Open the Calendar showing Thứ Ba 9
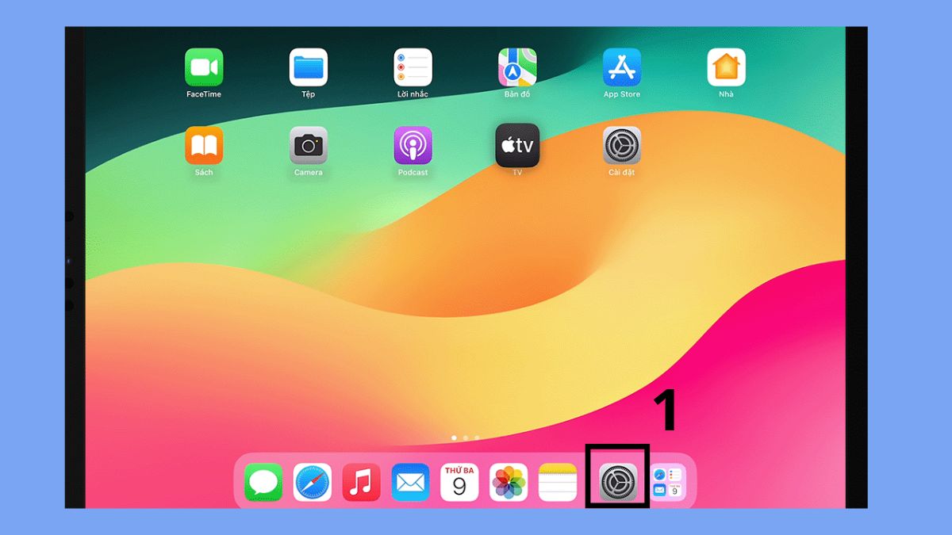 [460, 482]
